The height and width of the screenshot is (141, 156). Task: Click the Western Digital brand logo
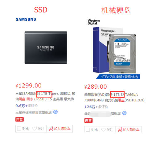(94, 22)
